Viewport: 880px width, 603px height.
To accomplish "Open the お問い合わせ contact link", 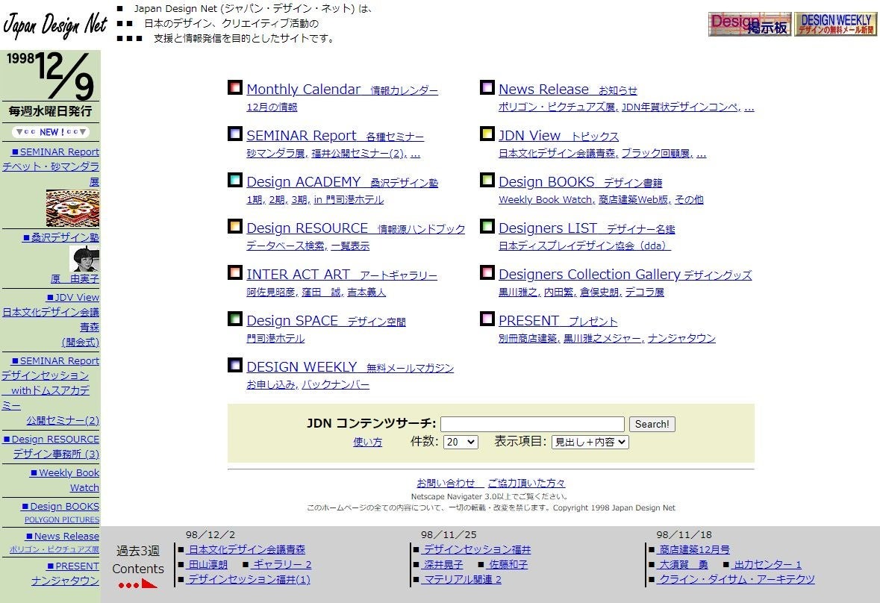I will [x=448, y=483].
